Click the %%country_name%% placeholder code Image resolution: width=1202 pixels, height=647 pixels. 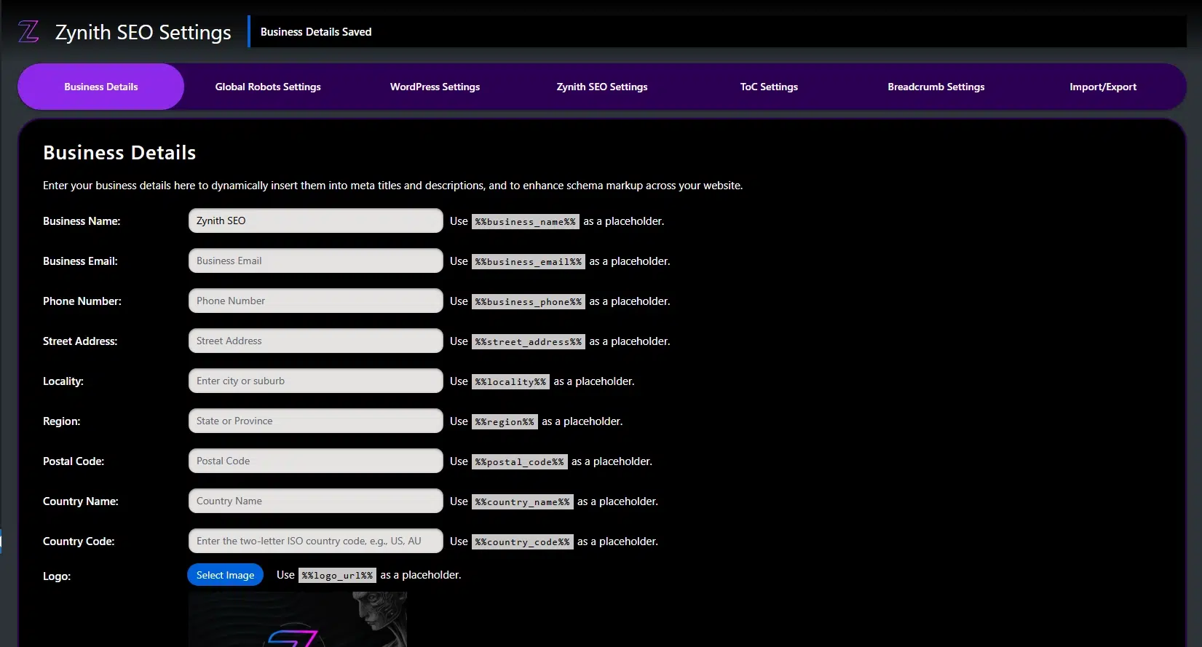pyautogui.click(x=523, y=501)
